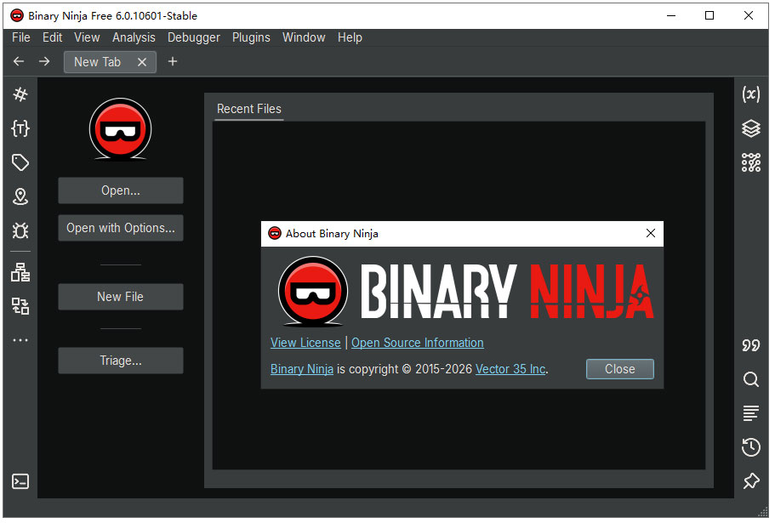Show more sidebar options ellipsis

tap(20, 340)
